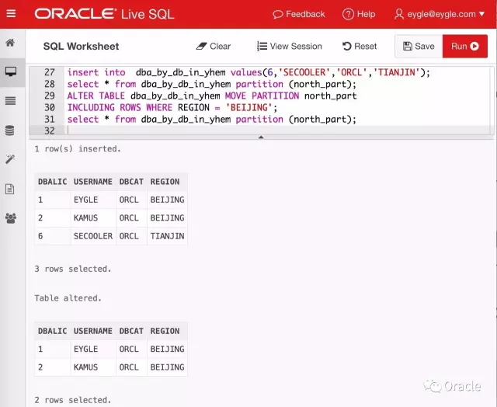Click USERNAME header in first result table

(93, 182)
